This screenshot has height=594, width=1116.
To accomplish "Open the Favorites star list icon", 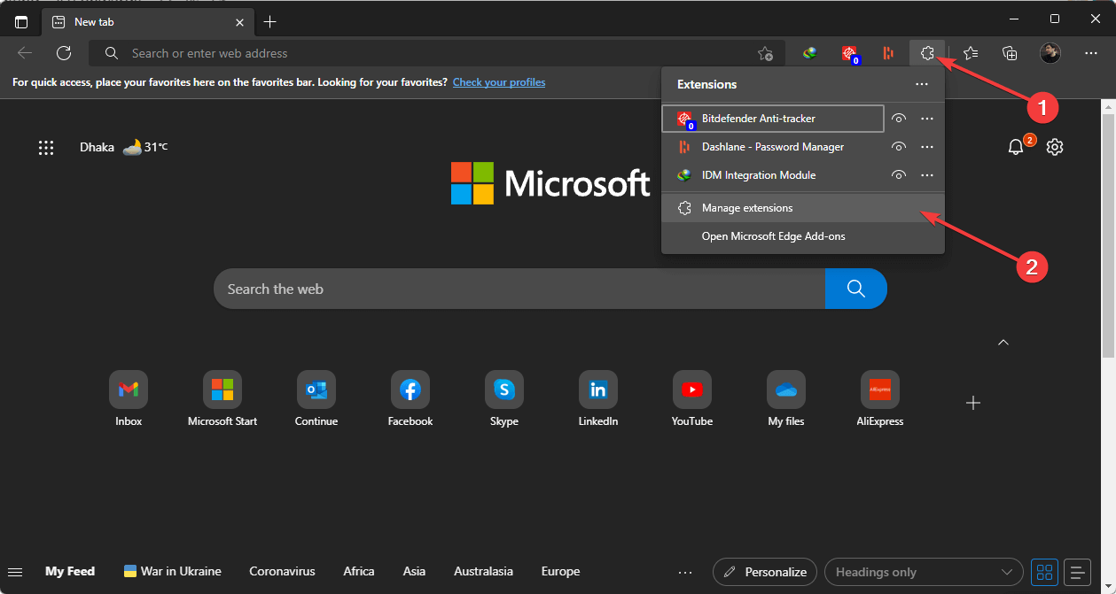I will [x=971, y=53].
